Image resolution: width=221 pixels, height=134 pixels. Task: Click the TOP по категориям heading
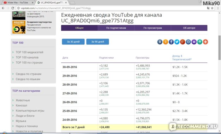coord(26,91)
